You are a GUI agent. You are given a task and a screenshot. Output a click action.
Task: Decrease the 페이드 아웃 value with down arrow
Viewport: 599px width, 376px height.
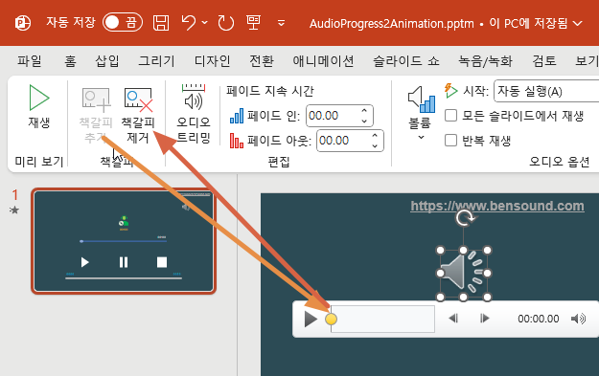[375, 145]
